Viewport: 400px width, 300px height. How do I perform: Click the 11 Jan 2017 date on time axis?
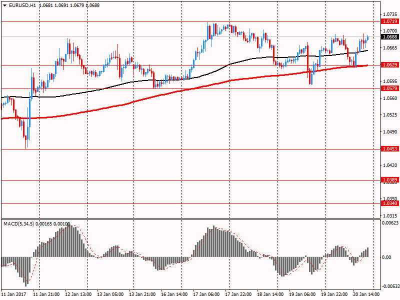[x=14, y=294]
